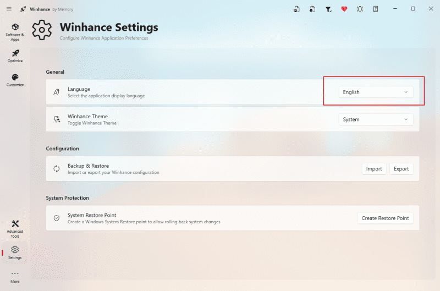Click 'Configure Winhance Application Preferences' subtitle
This screenshot has height=291, width=440.
coord(104,38)
